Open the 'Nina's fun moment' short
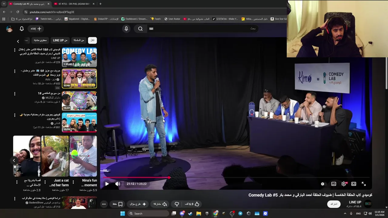 pos(83,156)
